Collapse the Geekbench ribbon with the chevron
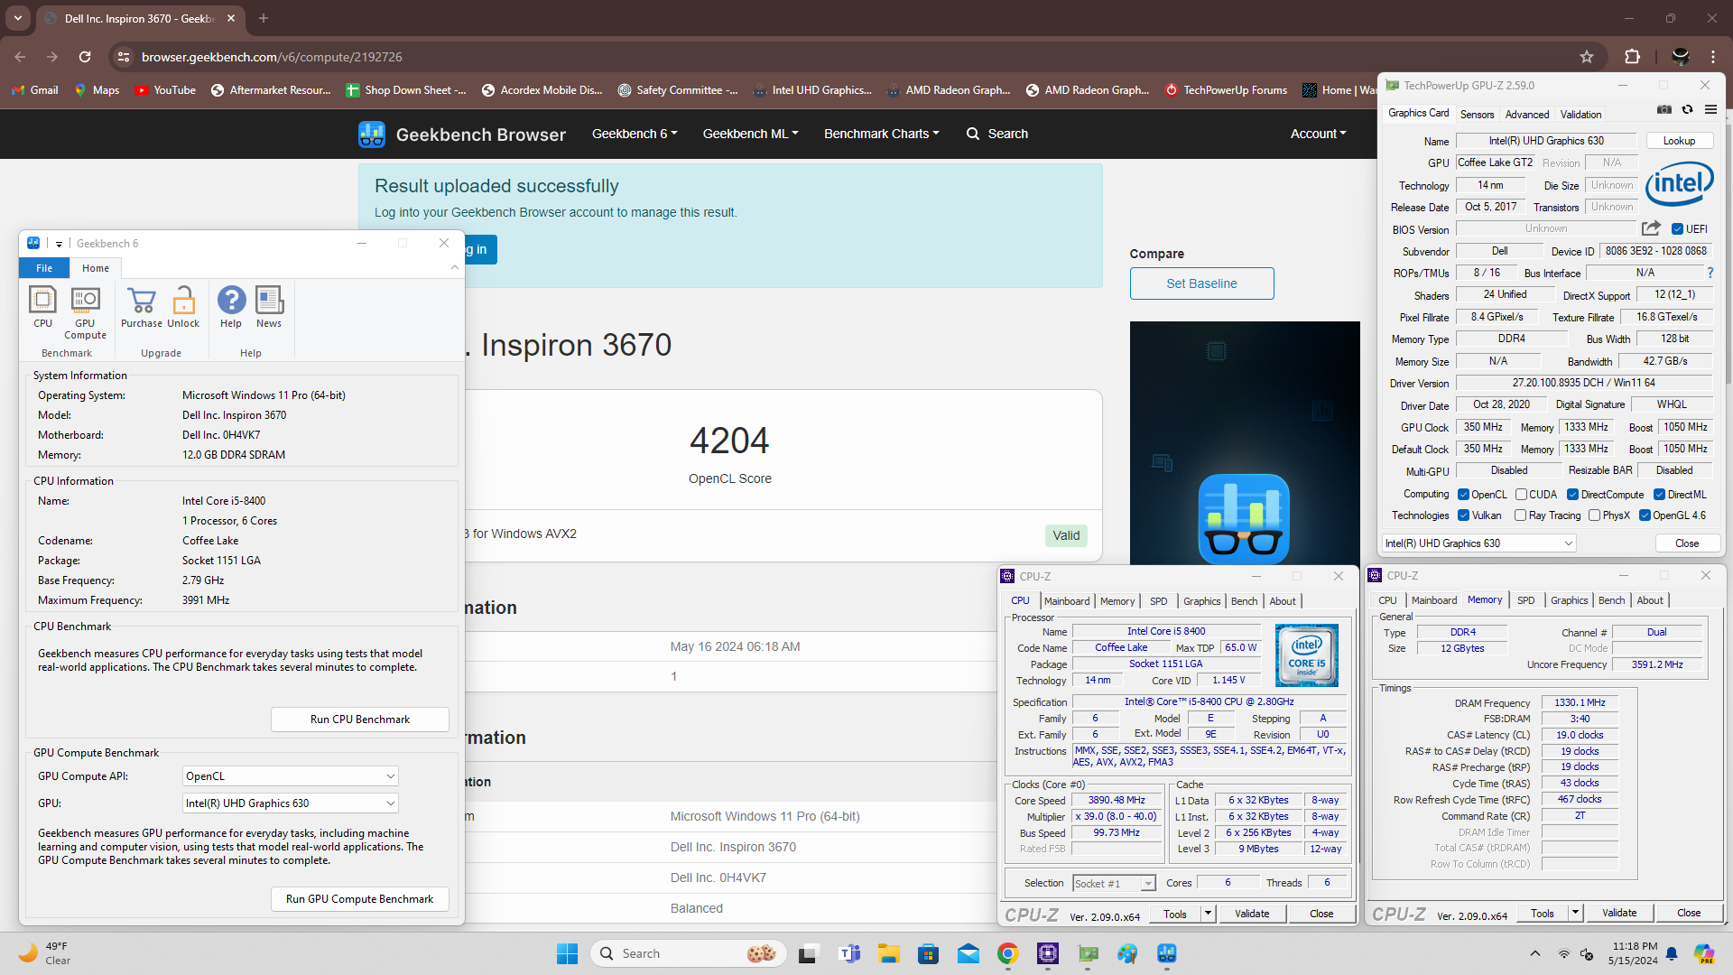Viewport: 1733px width, 975px height. click(454, 267)
